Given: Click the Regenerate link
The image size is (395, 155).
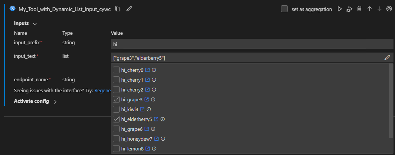Looking at the screenshot, I should (x=102, y=91).
